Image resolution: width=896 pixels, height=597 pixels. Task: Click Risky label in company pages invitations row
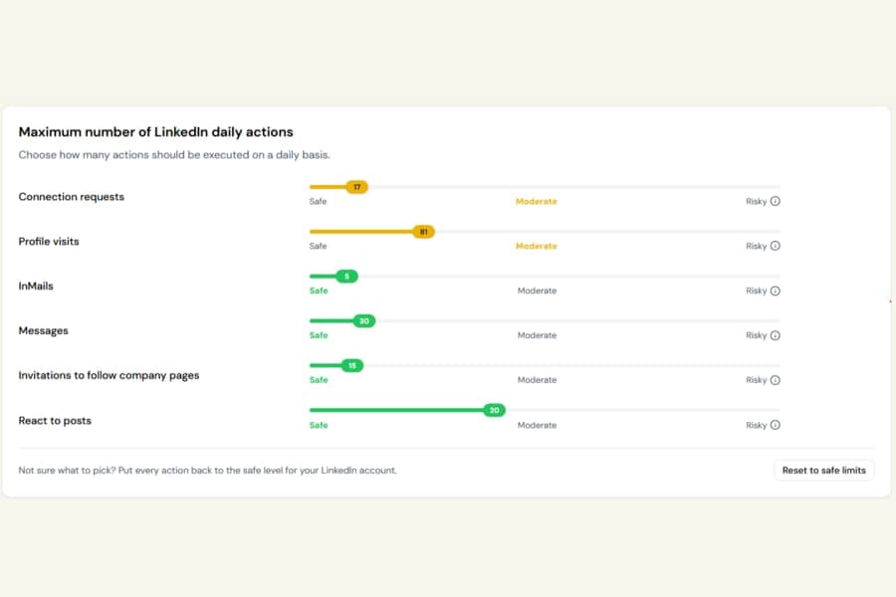756,380
